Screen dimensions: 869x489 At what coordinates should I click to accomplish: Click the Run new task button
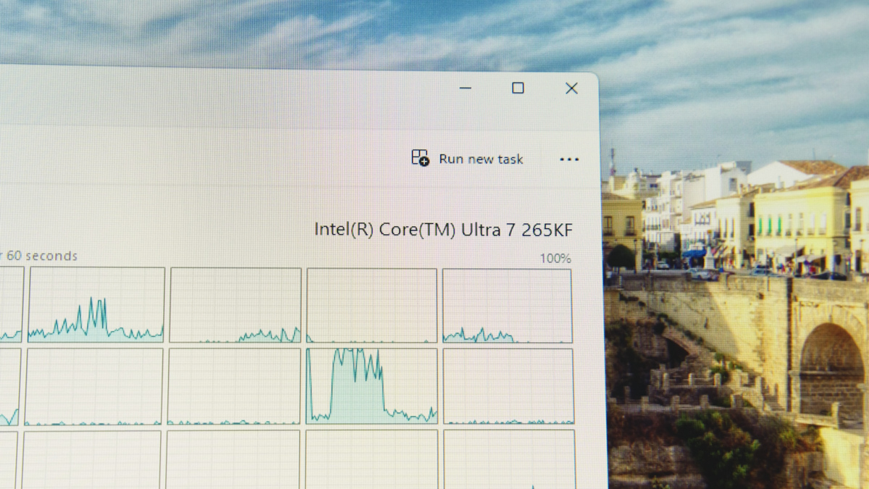[x=467, y=159]
